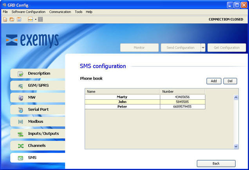Click the New file toolbar icon
Viewport: 249px width, 170px height.
coord(5,20)
